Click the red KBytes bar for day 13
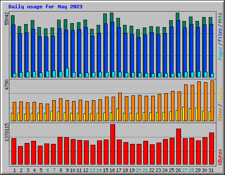 click(93, 154)
